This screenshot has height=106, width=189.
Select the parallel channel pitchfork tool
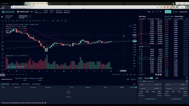click(x=3, y=32)
